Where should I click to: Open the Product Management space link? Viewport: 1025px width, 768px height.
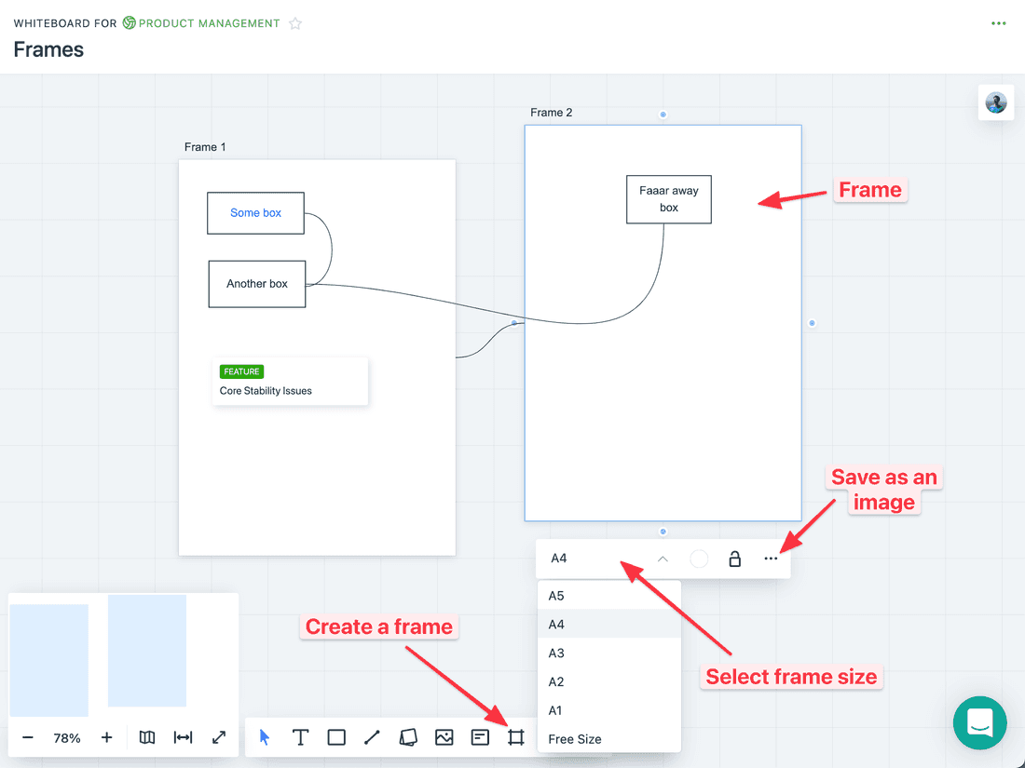pyautogui.click(x=209, y=23)
